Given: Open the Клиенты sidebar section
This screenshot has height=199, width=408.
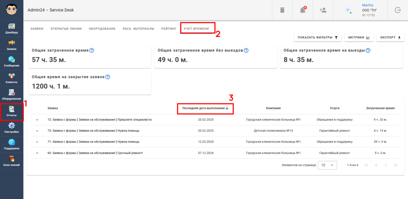Looking at the screenshot, I should (11, 78).
